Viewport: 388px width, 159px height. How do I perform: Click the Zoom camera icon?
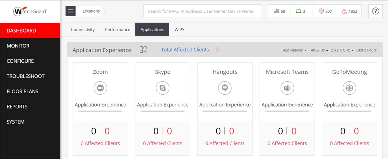click(x=100, y=88)
